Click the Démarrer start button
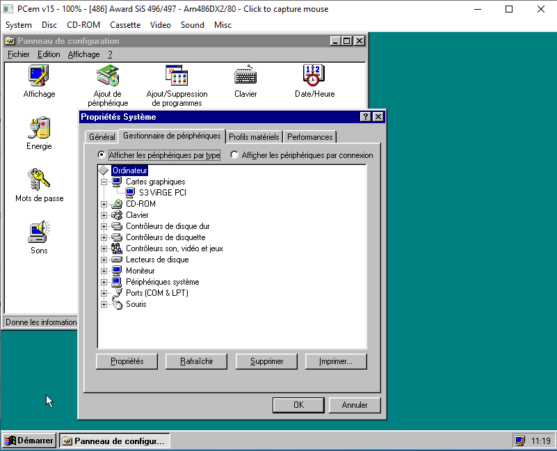 (29, 441)
